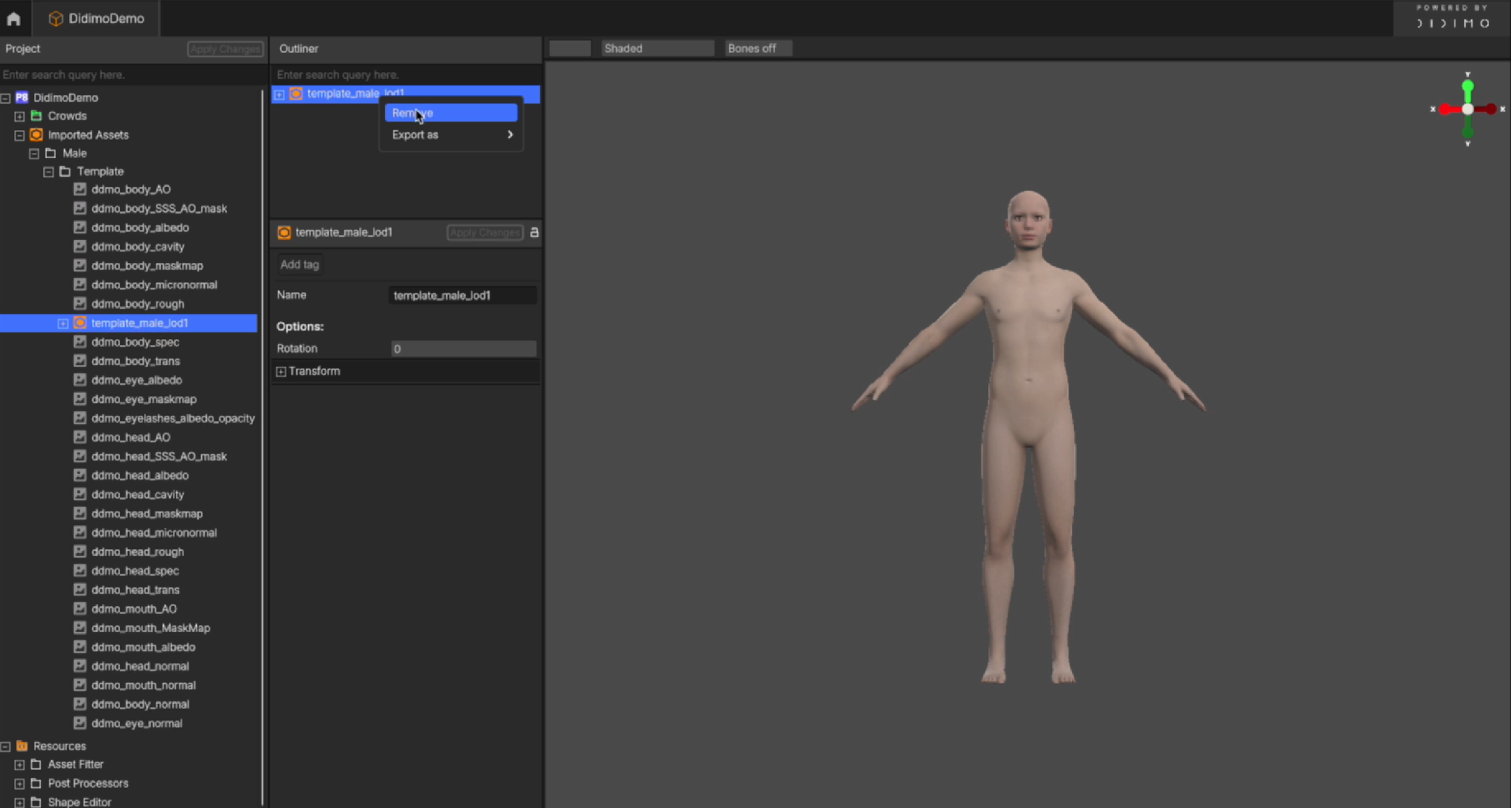The image size is (1511, 808).
Task: Select ddmo_head_micronormal
Action: pyautogui.click(x=154, y=533)
